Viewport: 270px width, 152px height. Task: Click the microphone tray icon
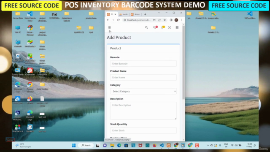coord(220,145)
